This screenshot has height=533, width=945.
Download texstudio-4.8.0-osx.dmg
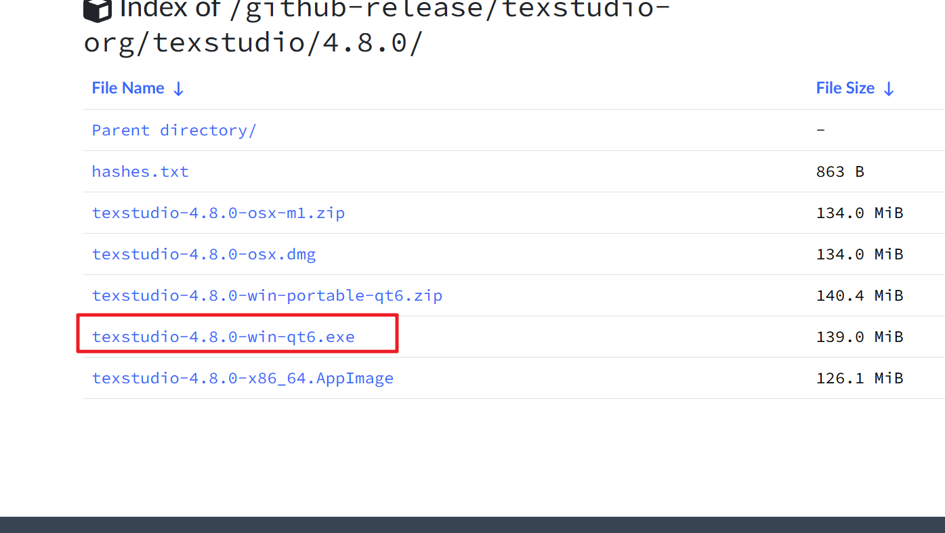coord(204,254)
